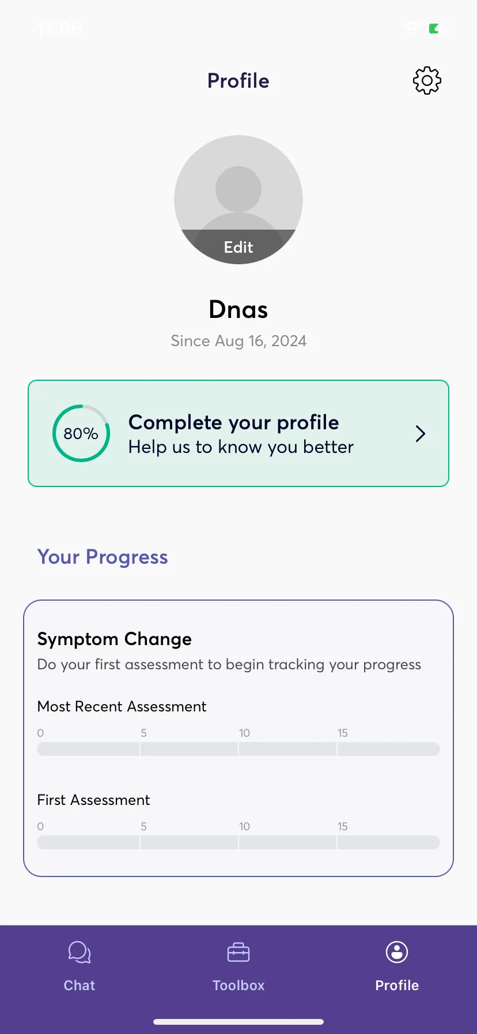Tap the Chat speech bubbles icon
Viewport: 477px width, 1034px height.
(x=79, y=952)
